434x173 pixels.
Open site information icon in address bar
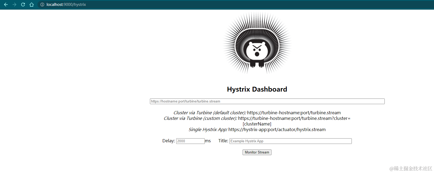[x=42, y=5]
